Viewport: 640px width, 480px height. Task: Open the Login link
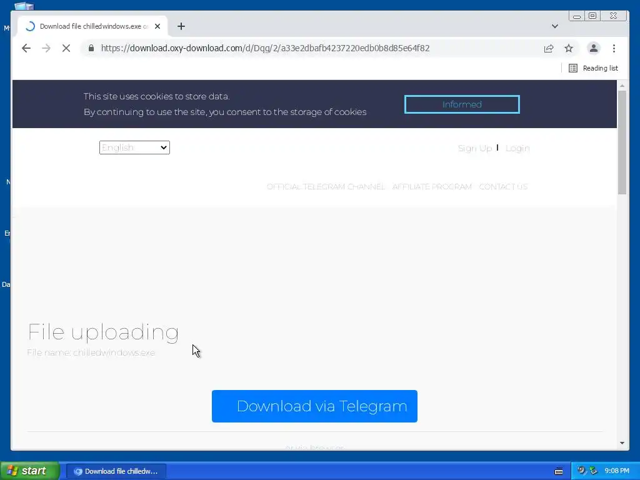(x=517, y=148)
